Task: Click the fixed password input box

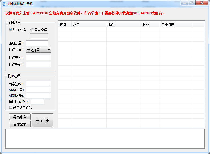Action: click(39, 36)
